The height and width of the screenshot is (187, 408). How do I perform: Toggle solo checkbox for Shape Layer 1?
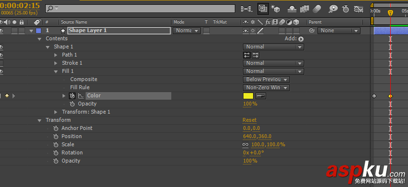click(14, 31)
